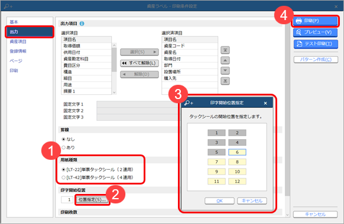Click scroll-down arrow of main panel
The image size is (344, 224).
pos(287,215)
